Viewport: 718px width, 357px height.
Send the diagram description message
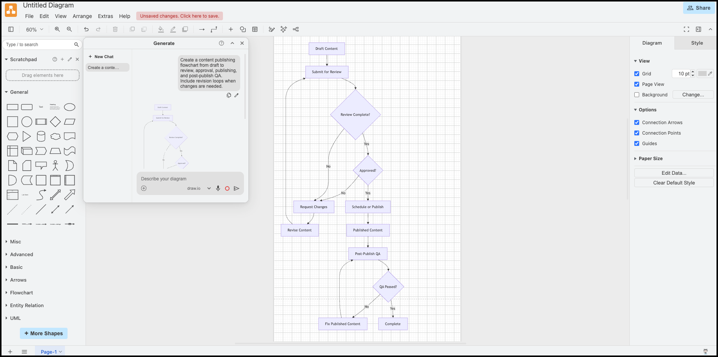[x=236, y=188]
